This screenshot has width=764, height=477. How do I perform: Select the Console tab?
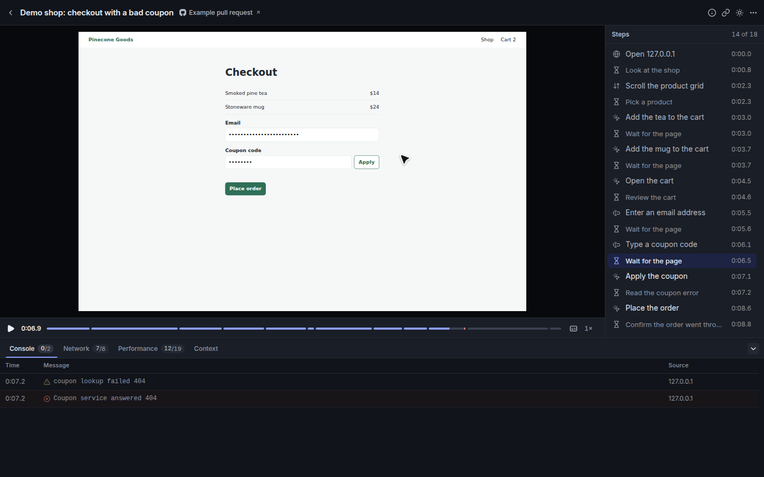point(31,349)
